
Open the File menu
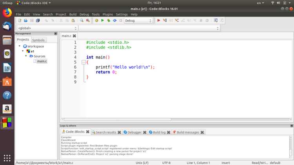18,14
